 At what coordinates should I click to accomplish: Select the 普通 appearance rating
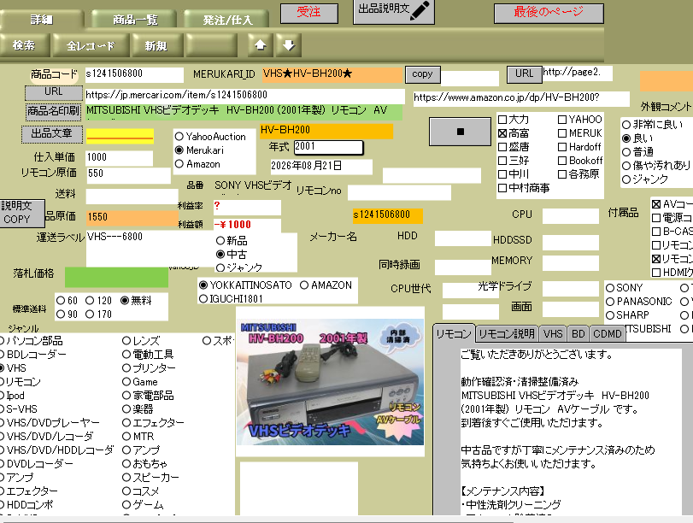626,152
